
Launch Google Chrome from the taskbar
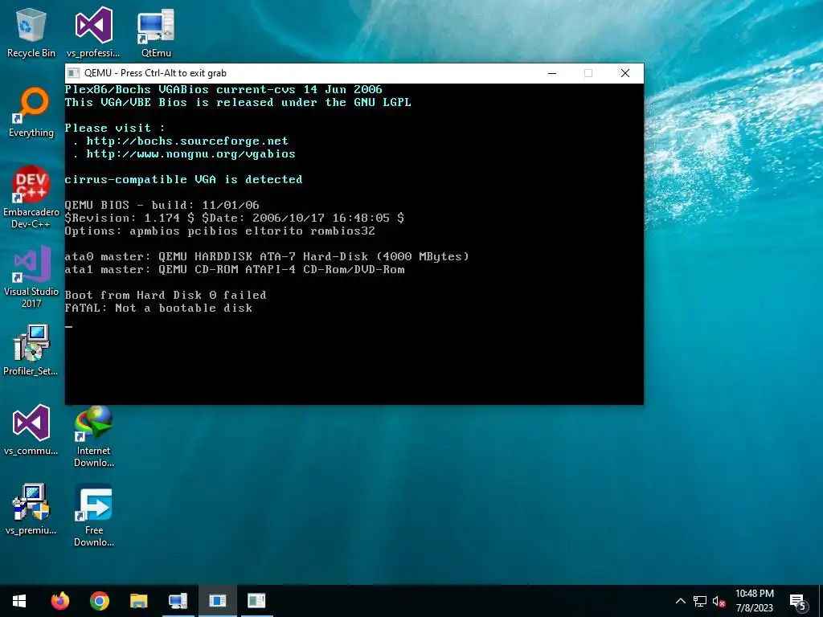click(x=99, y=601)
